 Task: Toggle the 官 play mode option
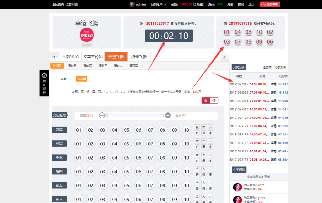point(206,101)
